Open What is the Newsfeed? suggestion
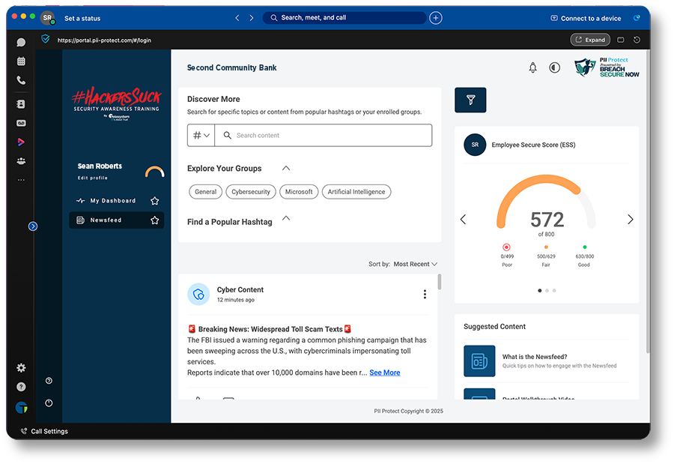The width and height of the screenshot is (674, 464). tap(534, 356)
